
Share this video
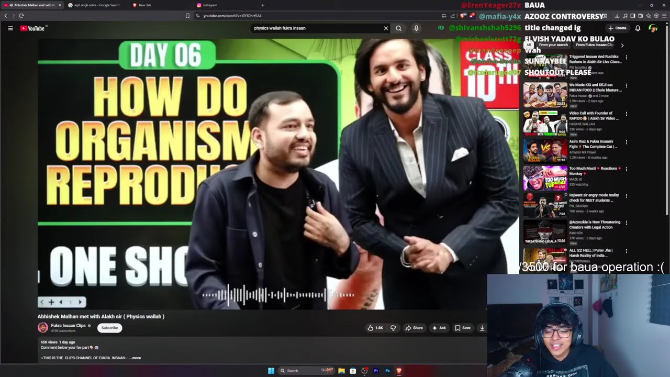click(x=414, y=328)
